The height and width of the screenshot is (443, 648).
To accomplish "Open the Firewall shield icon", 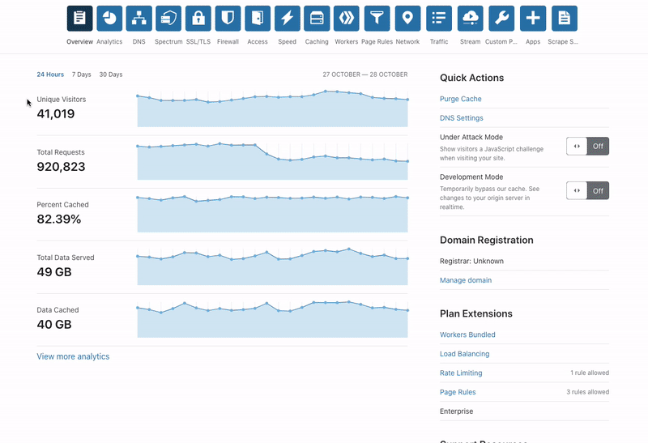I will [228, 18].
